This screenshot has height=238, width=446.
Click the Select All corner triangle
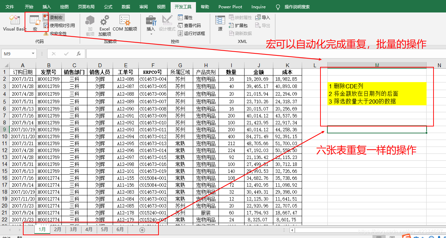(x=5, y=65)
